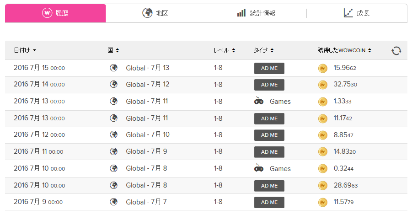Switch to the 地図 map tab
412x215 pixels.
click(155, 13)
